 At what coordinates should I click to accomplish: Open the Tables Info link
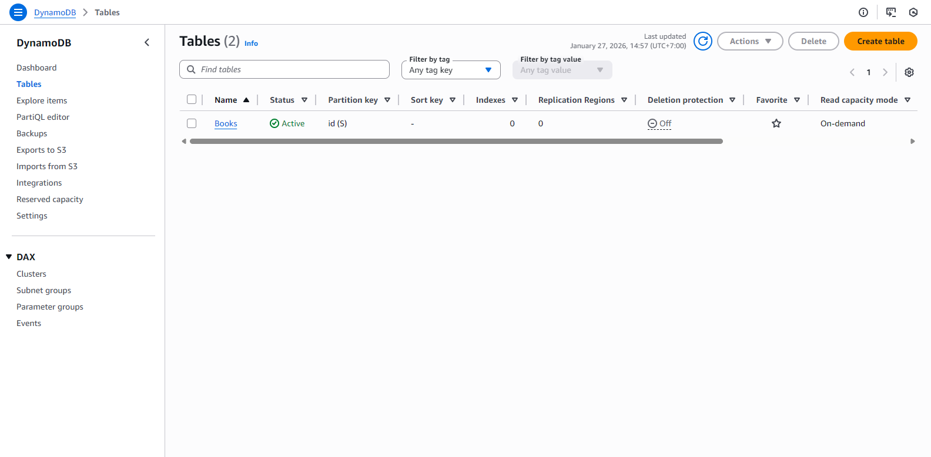click(x=251, y=43)
